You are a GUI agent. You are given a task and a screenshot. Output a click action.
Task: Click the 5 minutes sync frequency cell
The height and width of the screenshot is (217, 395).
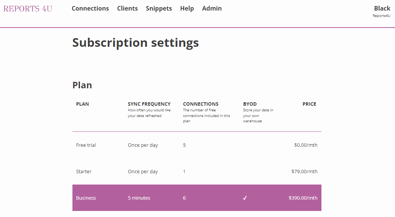(139, 198)
